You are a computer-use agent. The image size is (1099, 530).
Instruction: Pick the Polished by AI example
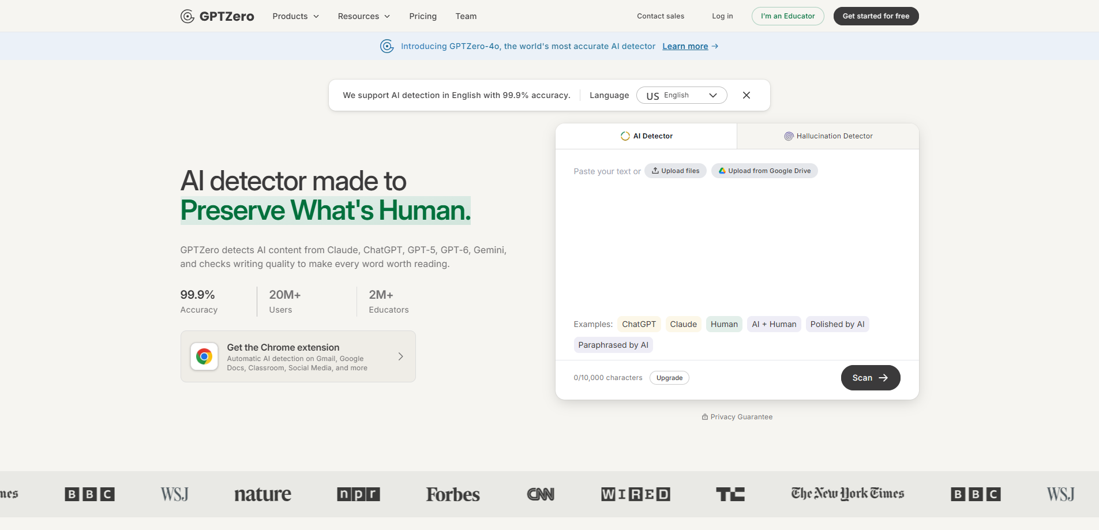click(837, 324)
